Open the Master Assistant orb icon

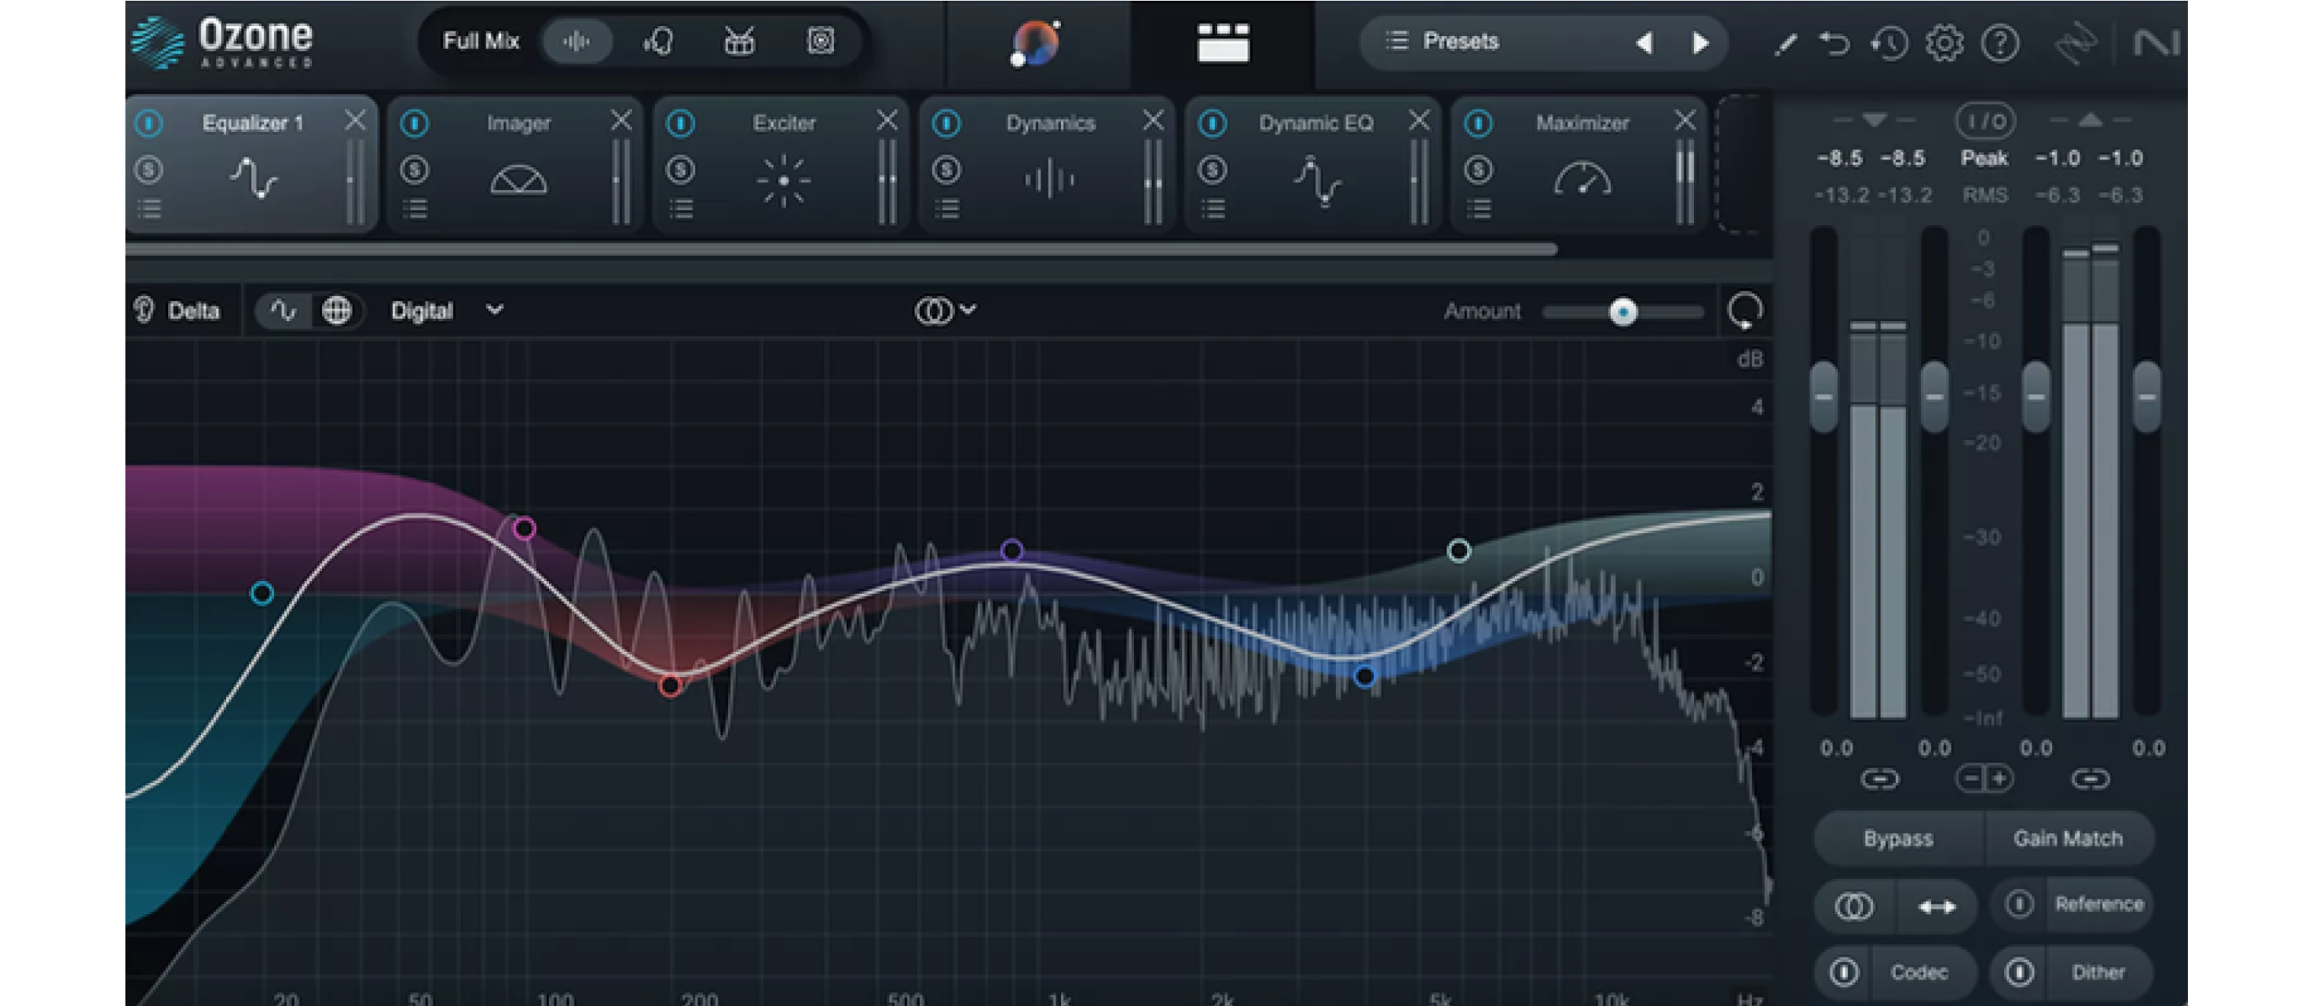click(1035, 43)
